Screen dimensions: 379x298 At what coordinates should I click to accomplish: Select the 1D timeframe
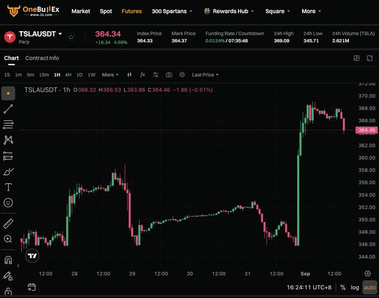click(x=80, y=75)
